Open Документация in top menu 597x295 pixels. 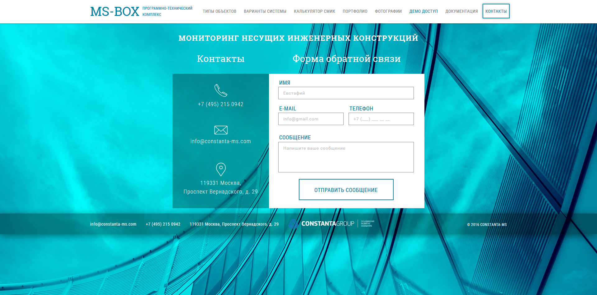461,12
